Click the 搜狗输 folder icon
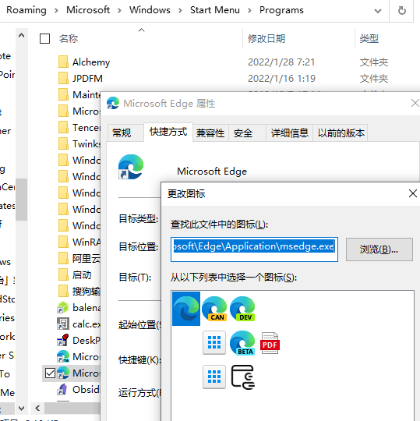Viewport: 420px width, 421px height. [x=63, y=291]
